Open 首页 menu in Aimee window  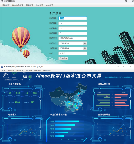tap(4, 70)
